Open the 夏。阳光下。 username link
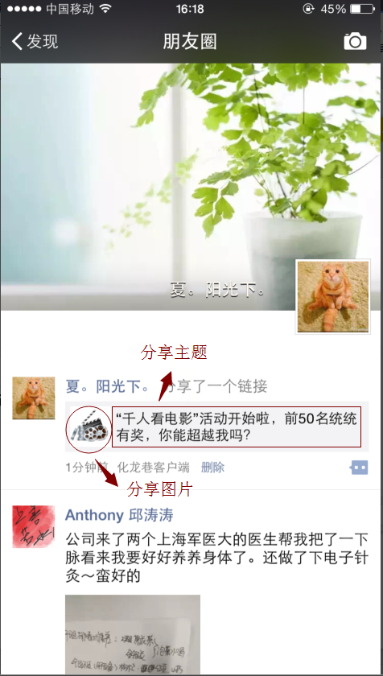 click(108, 386)
